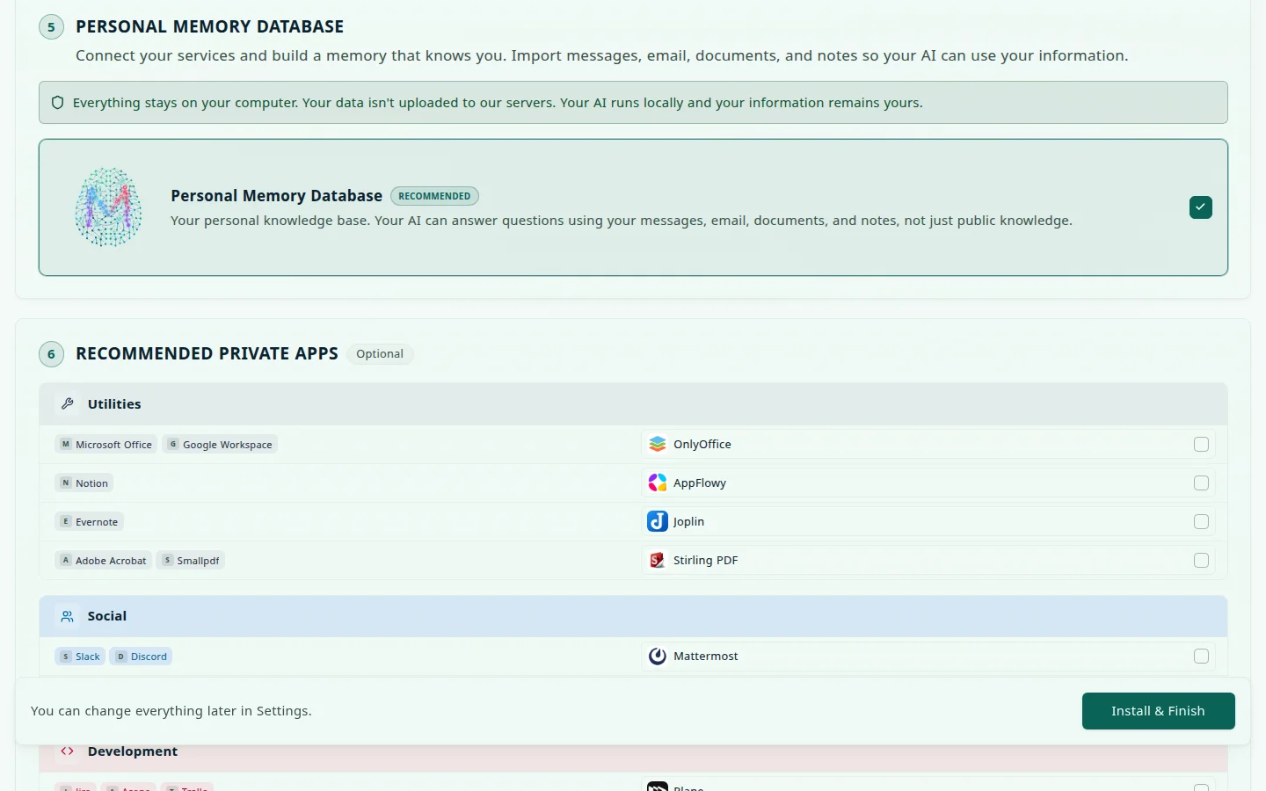Image resolution: width=1266 pixels, height=791 pixels.
Task: Toggle the Mattermost checkbox
Action: click(1202, 657)
